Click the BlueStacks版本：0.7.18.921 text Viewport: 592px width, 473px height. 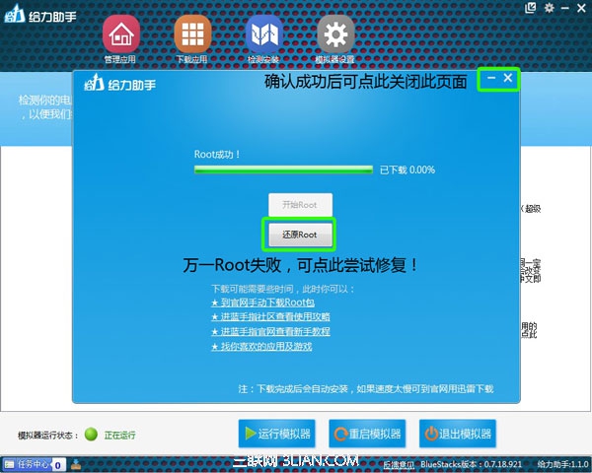(472, 464)
